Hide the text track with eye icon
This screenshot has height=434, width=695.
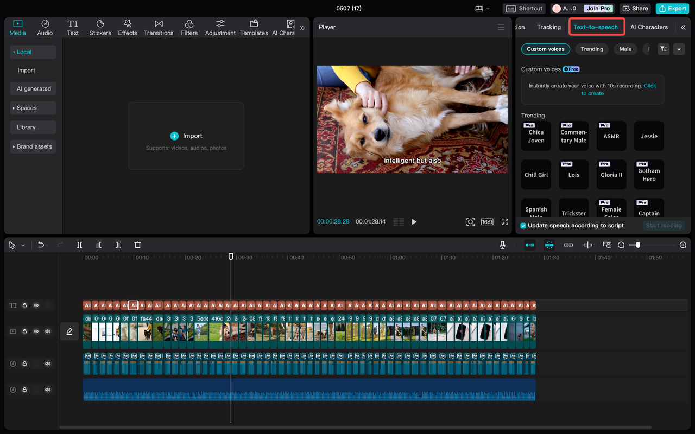[x=36, y=305]
